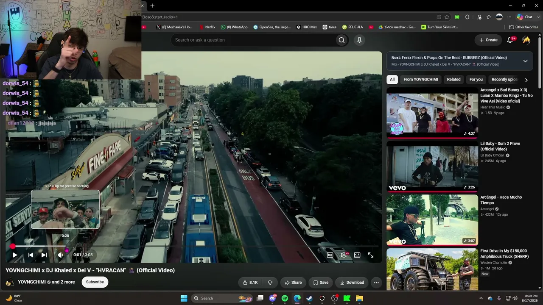Subscribe to the YOVNGCHIMI channel

click(x=95, y=282)
